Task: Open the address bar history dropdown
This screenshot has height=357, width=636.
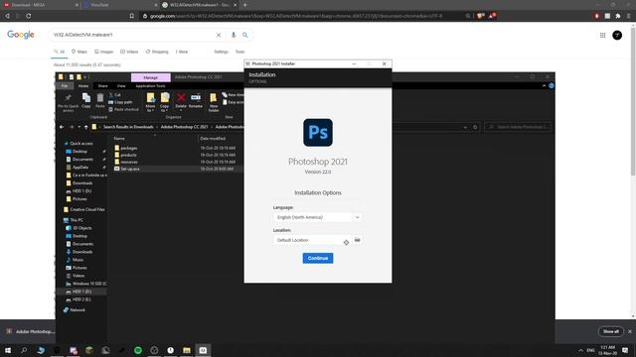Action: tap(465, 127)
